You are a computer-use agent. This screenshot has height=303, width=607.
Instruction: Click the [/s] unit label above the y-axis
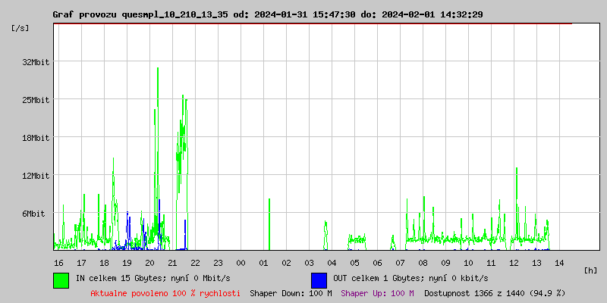[20, 28]
